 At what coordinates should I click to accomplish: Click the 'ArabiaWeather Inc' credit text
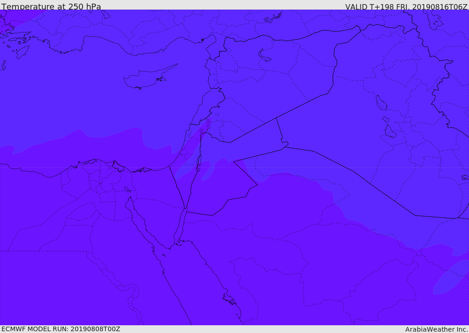(x=436, y=329)
